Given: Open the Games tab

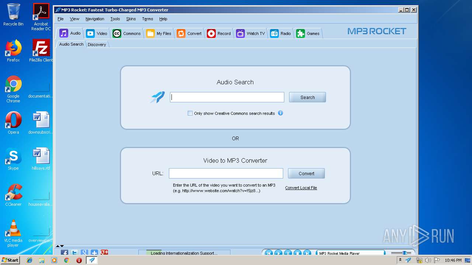Looking at the screenshot, I should tap(308, 33).
